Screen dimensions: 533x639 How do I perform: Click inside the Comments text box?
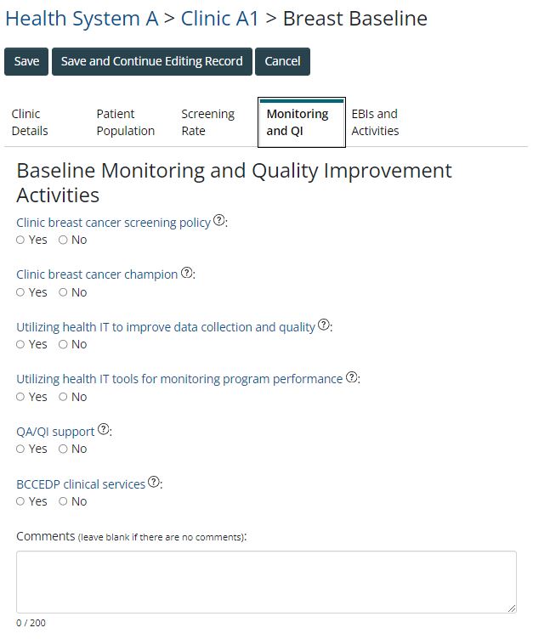pyautogui.click(x=266, y=582)
